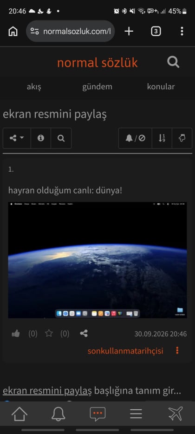Open a new tab with the plus icon
195x434 pixels.
[129, 31]
